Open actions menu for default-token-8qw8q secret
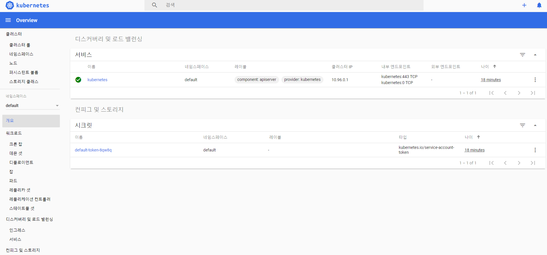This screenshot has height=255, width=547. click(535, 150)
